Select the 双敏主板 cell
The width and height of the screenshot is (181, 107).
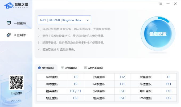[99, 91]
